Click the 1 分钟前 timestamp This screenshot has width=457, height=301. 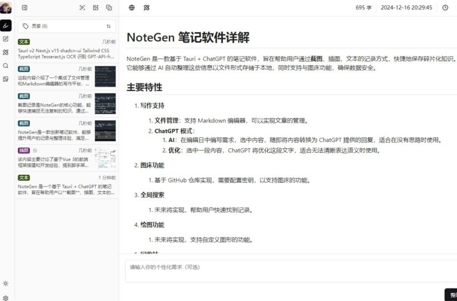point(107,177)
